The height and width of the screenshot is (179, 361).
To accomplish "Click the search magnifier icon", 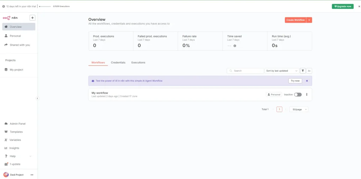I will (231, 71).
